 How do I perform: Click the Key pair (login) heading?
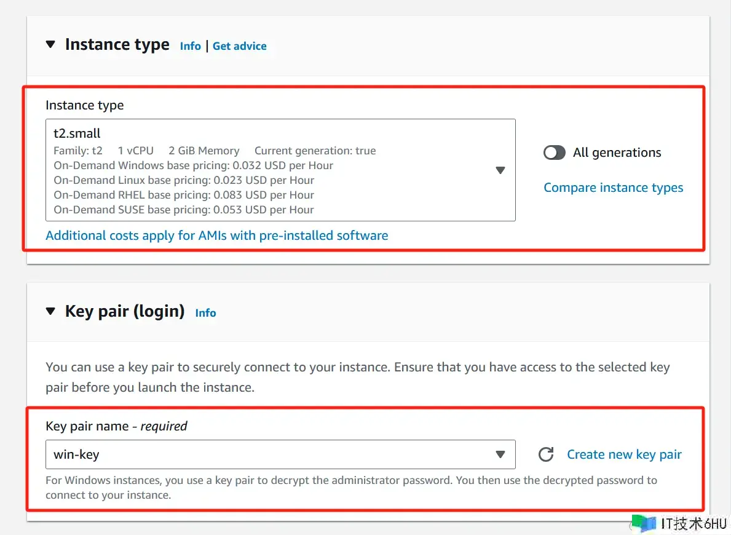coord(125,311)
